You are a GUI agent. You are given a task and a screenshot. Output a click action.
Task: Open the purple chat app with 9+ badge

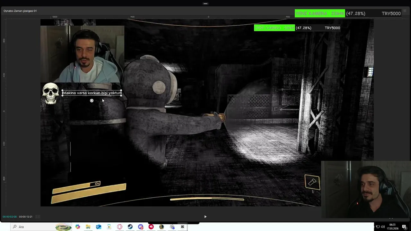tap(141, 227)
